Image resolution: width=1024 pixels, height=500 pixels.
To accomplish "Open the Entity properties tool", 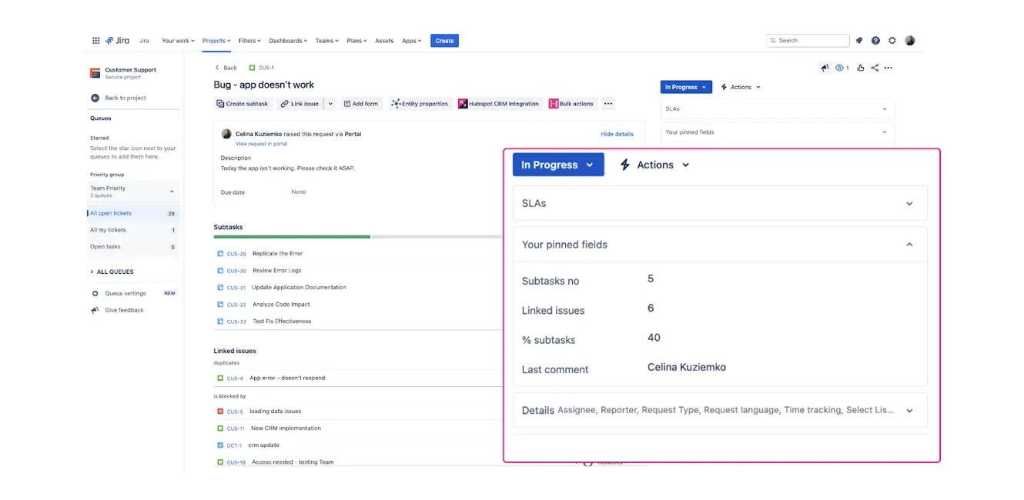I will coord(419,103).
